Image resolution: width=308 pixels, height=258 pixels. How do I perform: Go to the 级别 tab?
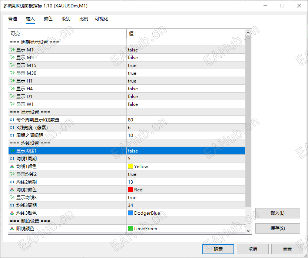coord(66,19)
